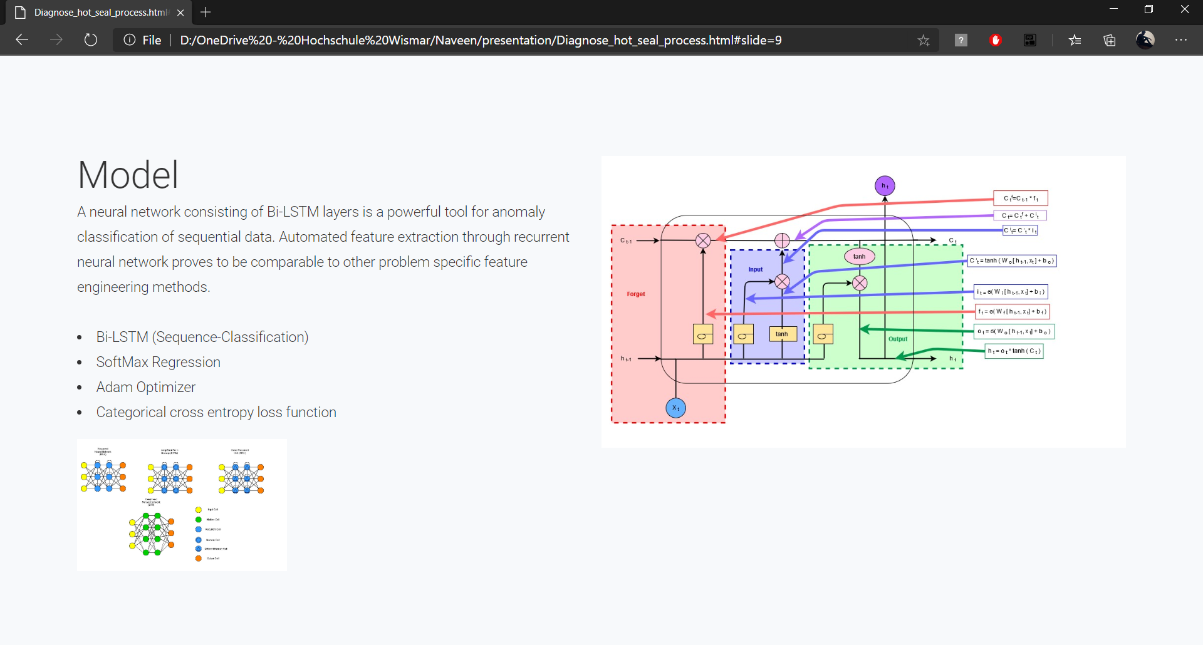
Task: Click the neural network comparison thumbnail image
Action: point(181,505)
